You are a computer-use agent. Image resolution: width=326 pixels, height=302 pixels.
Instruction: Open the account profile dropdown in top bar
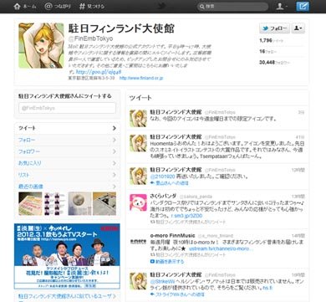click(x=282, y=6)
